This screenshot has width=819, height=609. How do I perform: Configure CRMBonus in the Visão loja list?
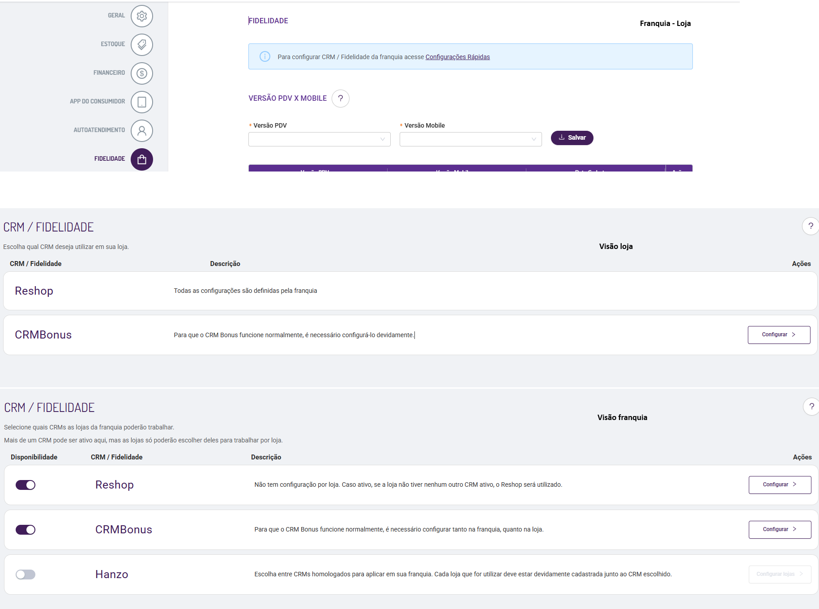tap(779, 335)
